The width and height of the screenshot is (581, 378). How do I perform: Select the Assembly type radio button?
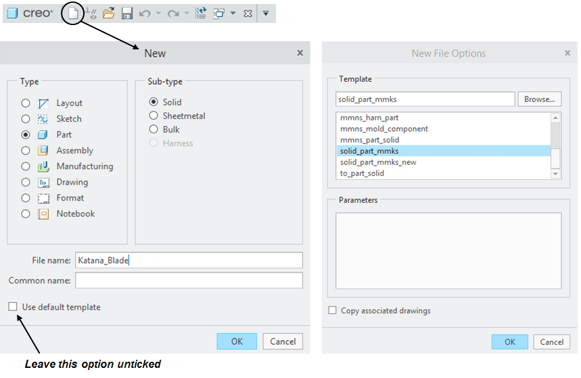[26, 151]
